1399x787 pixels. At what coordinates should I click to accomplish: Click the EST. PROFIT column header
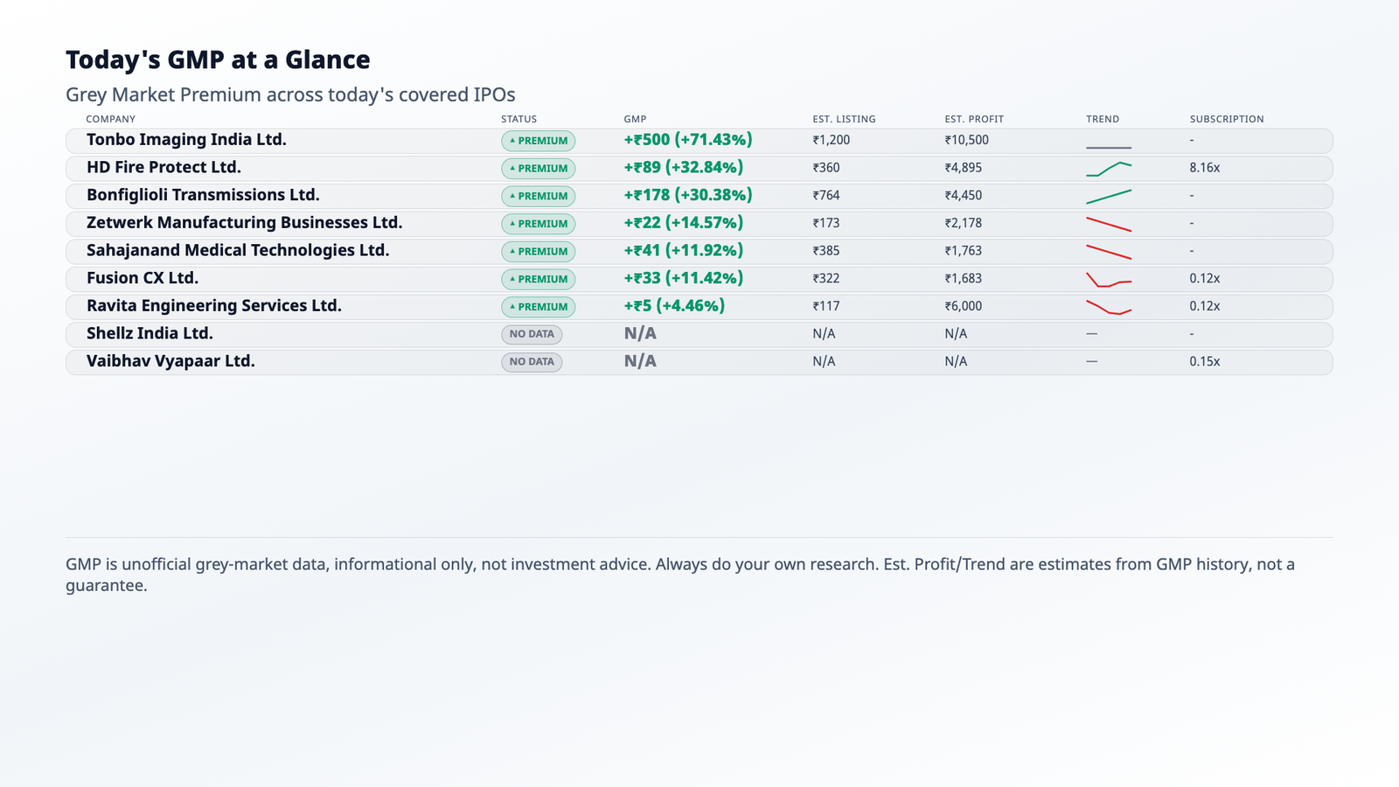pyautogui.click(x=974, y=119)
